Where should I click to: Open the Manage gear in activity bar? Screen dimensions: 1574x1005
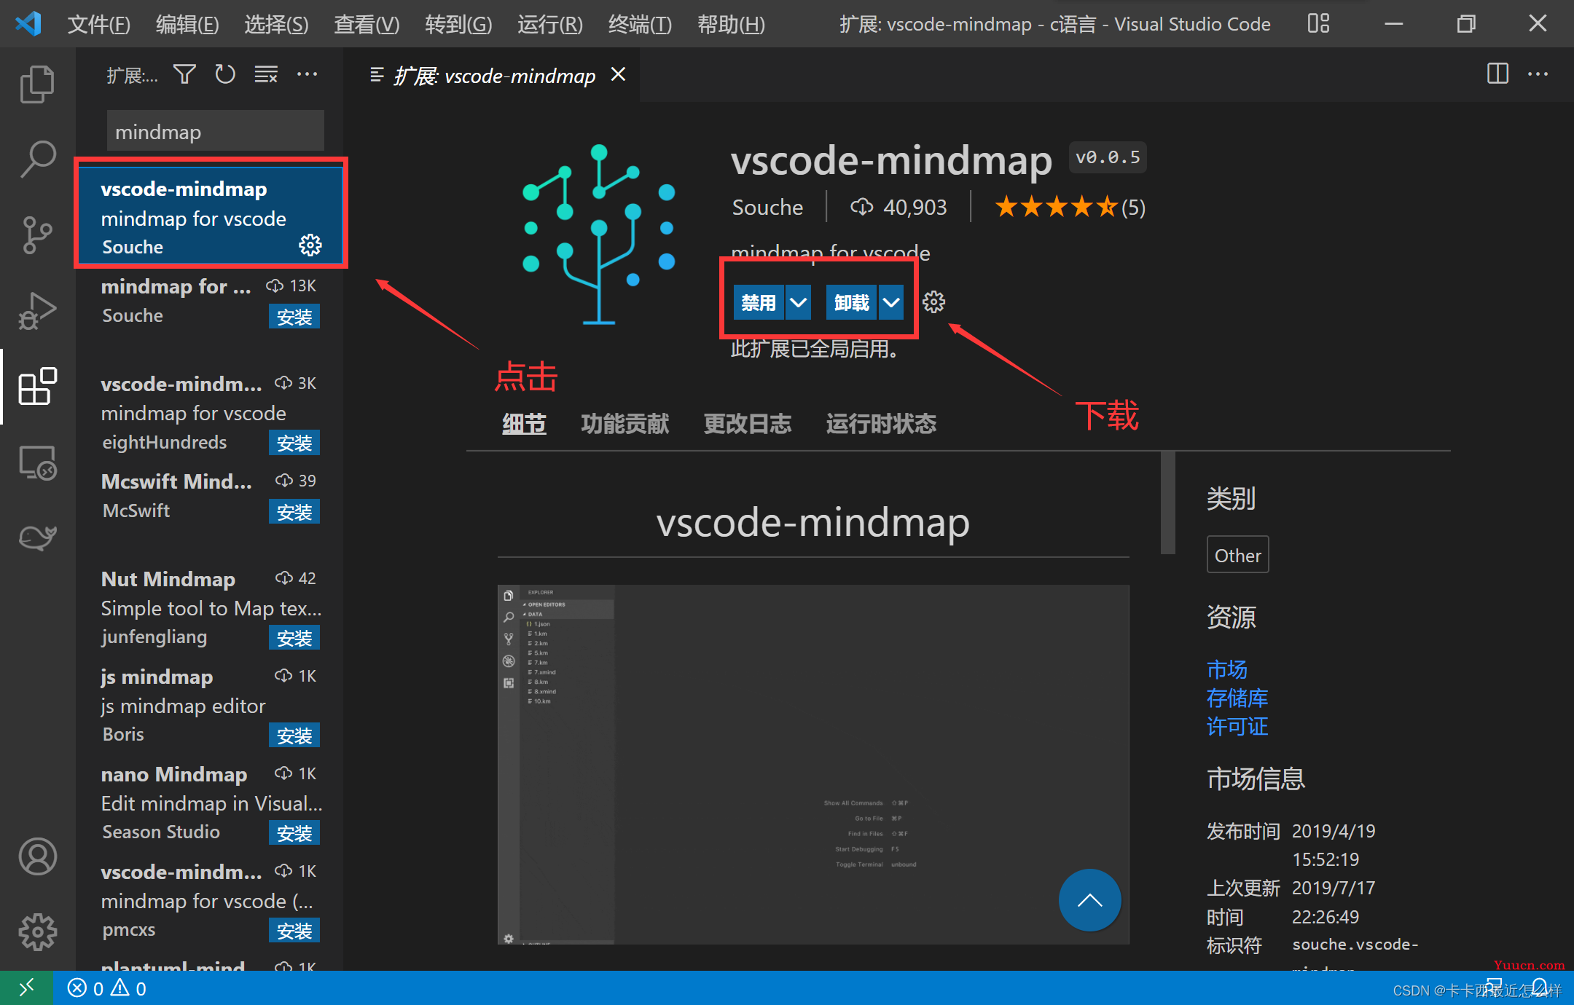coord(37,931)
